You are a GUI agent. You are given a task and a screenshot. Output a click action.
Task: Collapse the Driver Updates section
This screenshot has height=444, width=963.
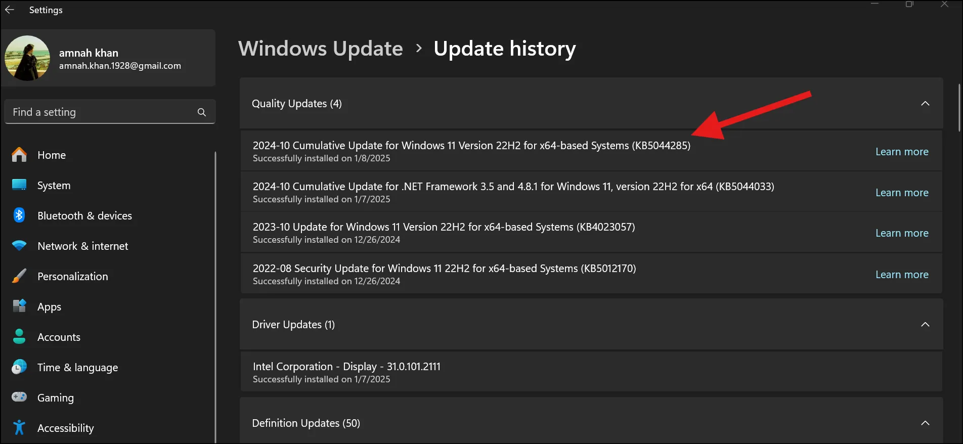926,324
